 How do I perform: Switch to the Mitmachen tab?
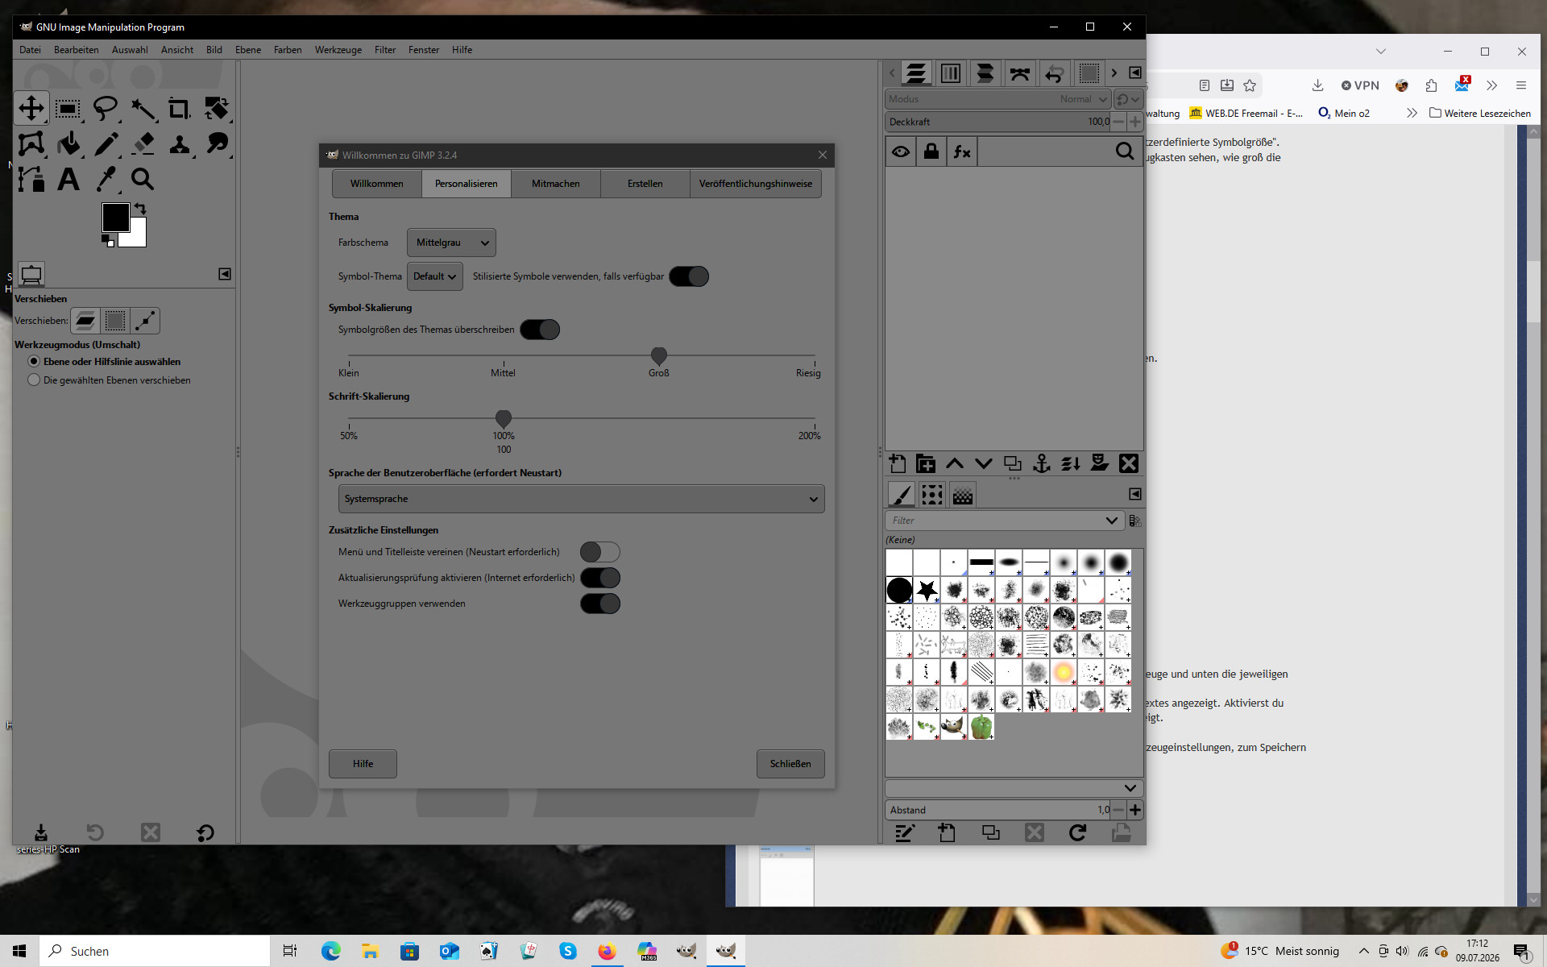556,184
